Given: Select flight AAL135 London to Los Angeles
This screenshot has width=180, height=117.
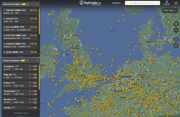Looking at the screenshot, I should (x=20, y=28).
